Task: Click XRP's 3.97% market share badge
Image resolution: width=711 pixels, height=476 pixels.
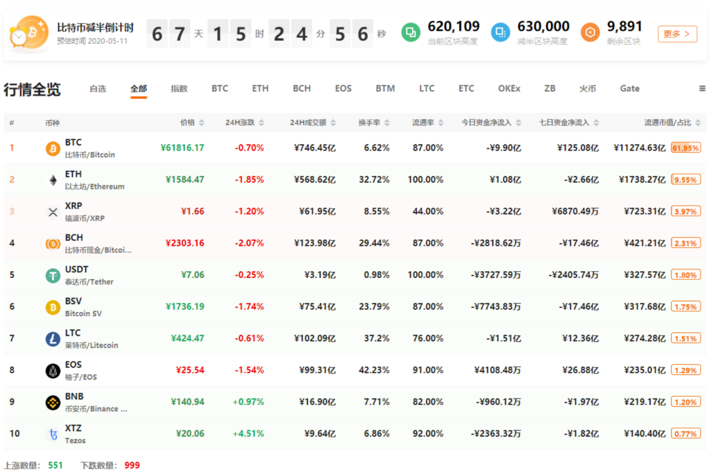Action: (x=686, y=212)
